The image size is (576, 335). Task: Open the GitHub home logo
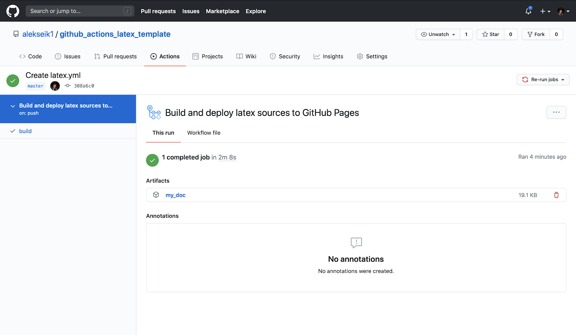[x=13, y=11]
